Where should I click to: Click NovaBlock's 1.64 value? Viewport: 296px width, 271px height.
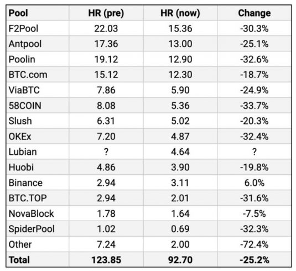pyautogui.click(x=180, y=213)
